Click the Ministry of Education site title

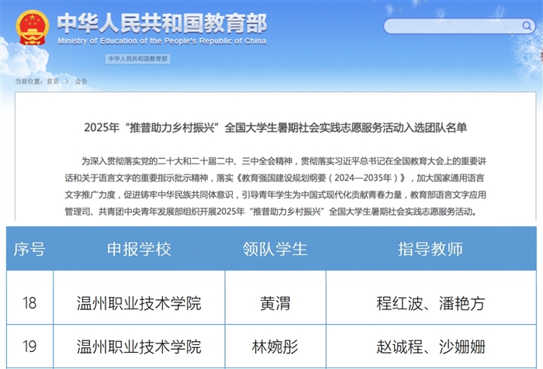(162, 29)
